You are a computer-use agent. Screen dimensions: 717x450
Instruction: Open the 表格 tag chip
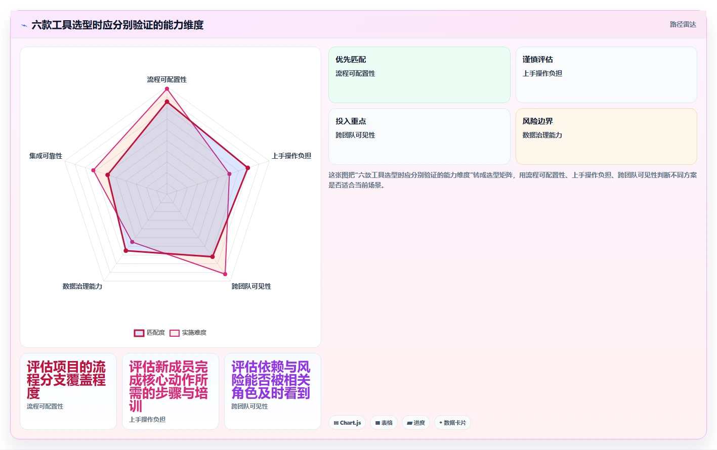pyautogui.click(x=384, y=423)
